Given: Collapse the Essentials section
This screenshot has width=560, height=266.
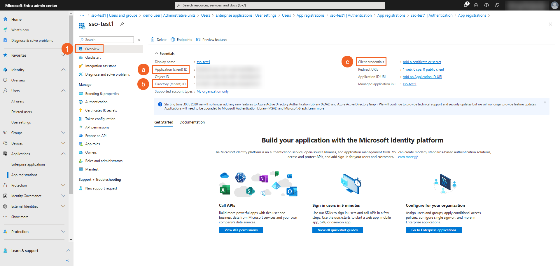Looking at the screenshot, I should coord(157,54).
